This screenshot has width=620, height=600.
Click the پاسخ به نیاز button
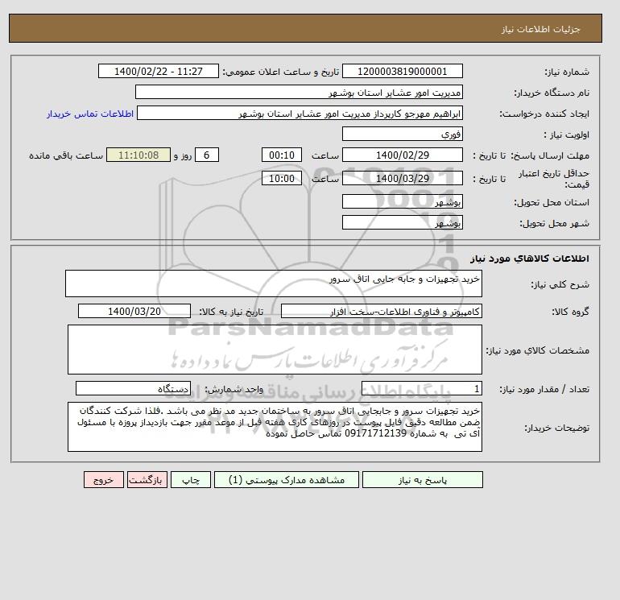click(422, 480)
